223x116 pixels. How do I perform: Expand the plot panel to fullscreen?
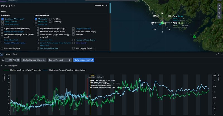pos(217,54)
